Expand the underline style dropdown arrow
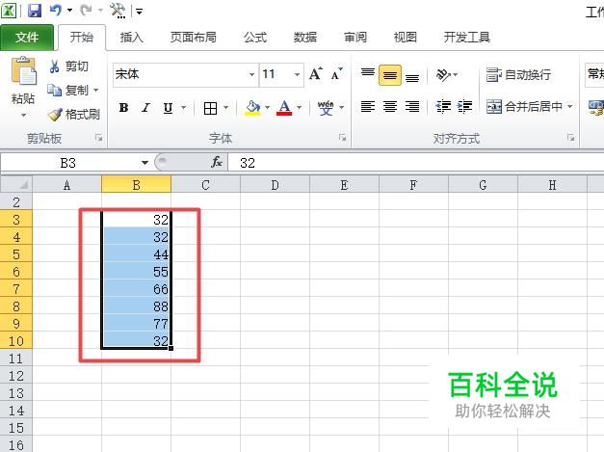604x452 pixels. 184,108
